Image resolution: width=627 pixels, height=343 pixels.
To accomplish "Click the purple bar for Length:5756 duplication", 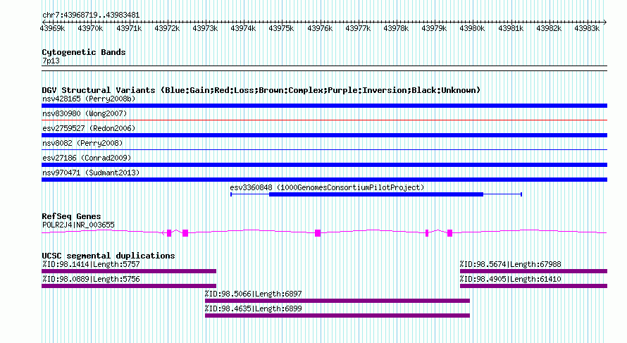I will [x=129, y=286].
